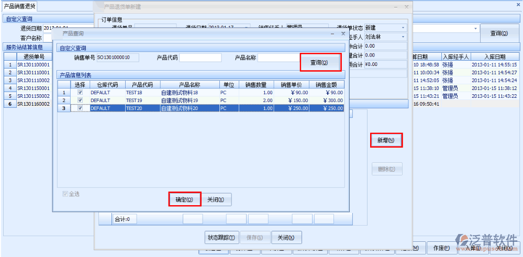Sort by 产品代码 column header

(x=142, y=84)
